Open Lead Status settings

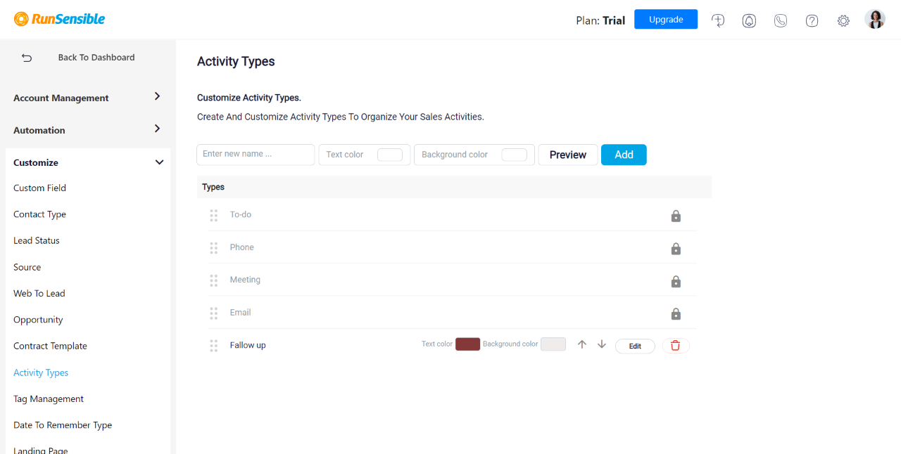point(37,240)
